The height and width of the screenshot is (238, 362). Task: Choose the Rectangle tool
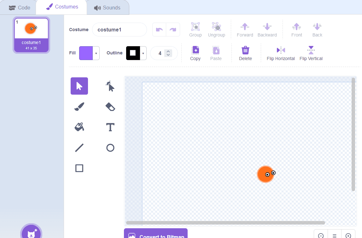pyautogui.click(x=79, y=168)
